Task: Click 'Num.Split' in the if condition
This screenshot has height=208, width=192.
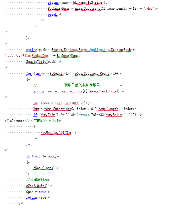Action: click(x=113, y=115)
